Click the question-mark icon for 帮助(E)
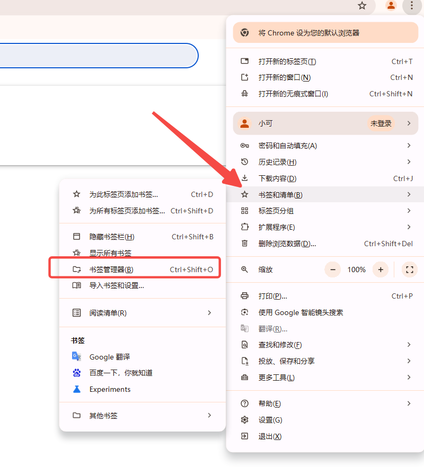This screenshot has height=467, width=424. pos(244,403)
